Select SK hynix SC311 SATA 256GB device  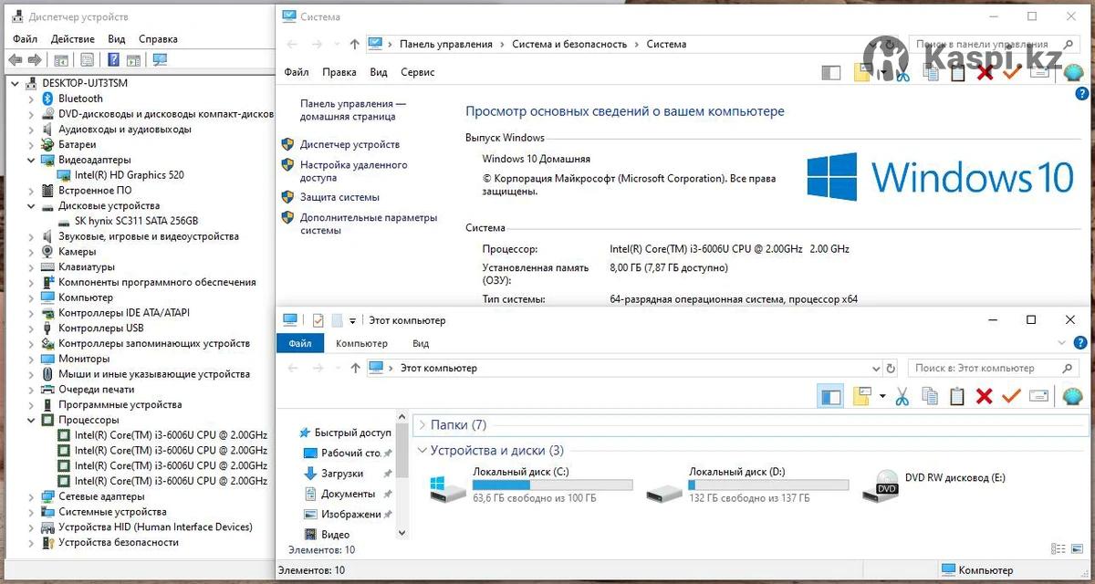pos(136,221)
